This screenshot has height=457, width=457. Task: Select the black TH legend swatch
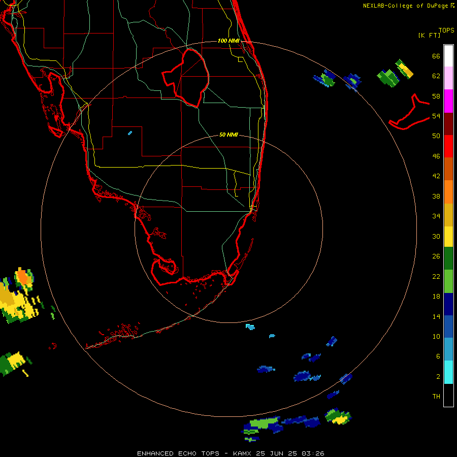tap(448, 395)
